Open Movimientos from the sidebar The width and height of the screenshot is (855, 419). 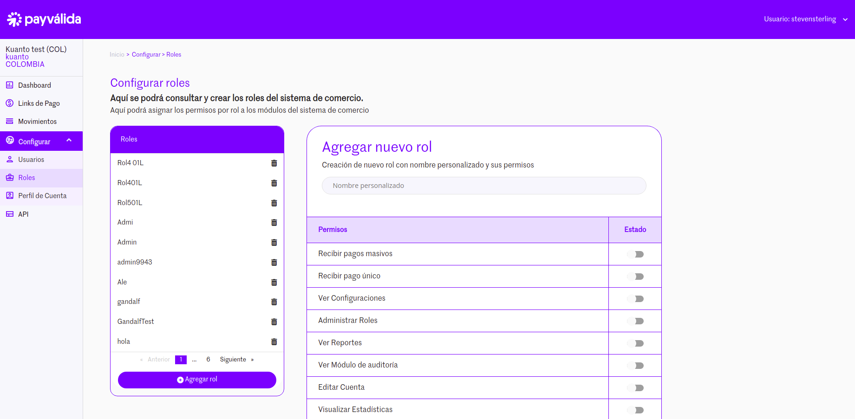[37, 122]
